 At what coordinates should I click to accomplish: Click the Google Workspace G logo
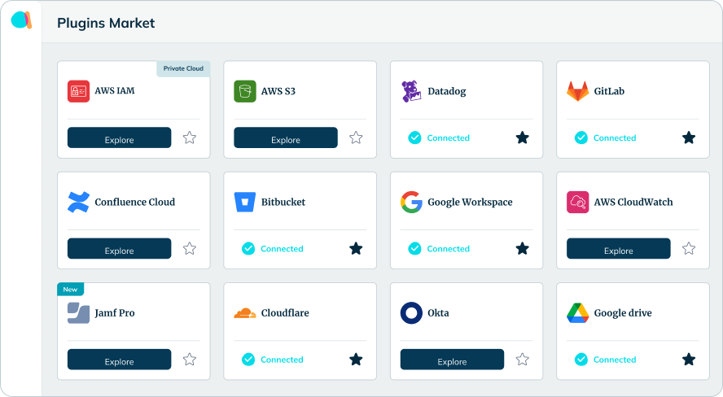tap(411, 203)
